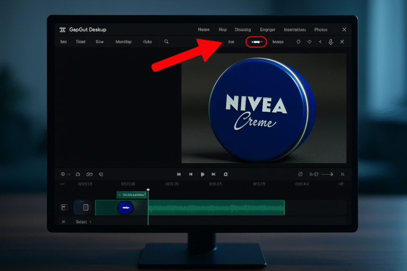Click the value at the ruler's right end
The image size is (407, 271).
coord(341,184)
